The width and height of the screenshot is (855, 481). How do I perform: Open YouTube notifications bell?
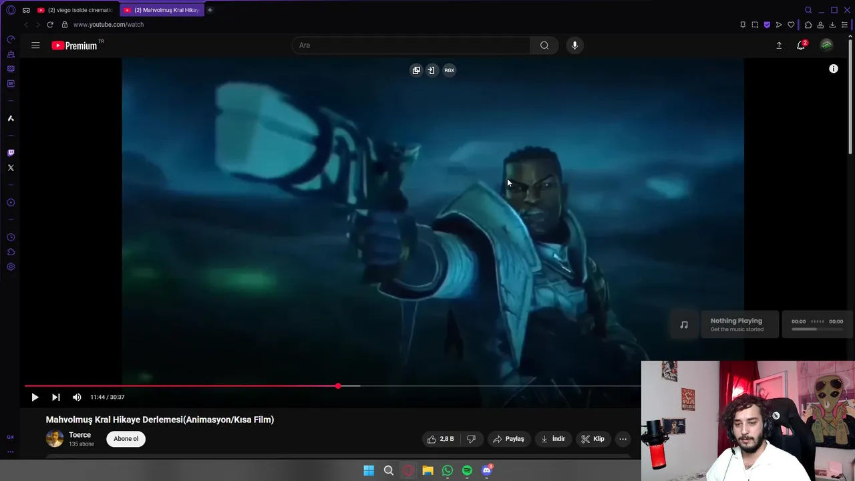tap(801, 45)
